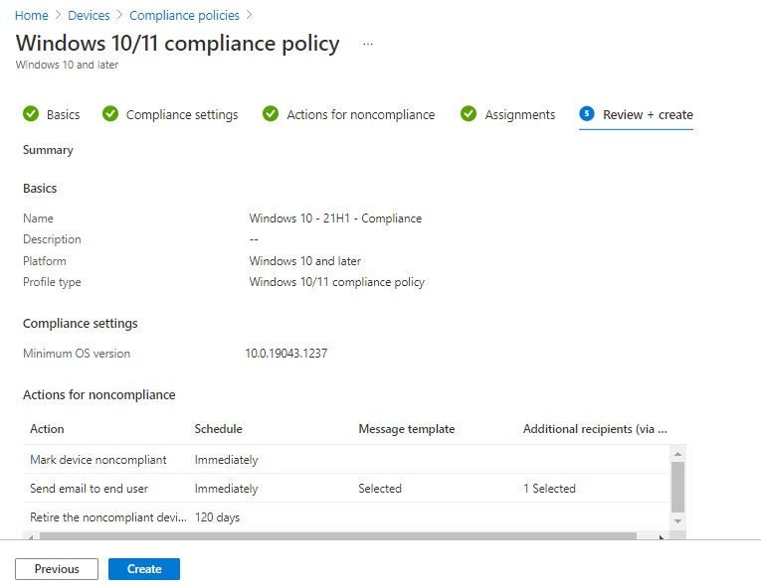Click Profile type value 'Windows 10/11 compliance policy'

(337, 282)
